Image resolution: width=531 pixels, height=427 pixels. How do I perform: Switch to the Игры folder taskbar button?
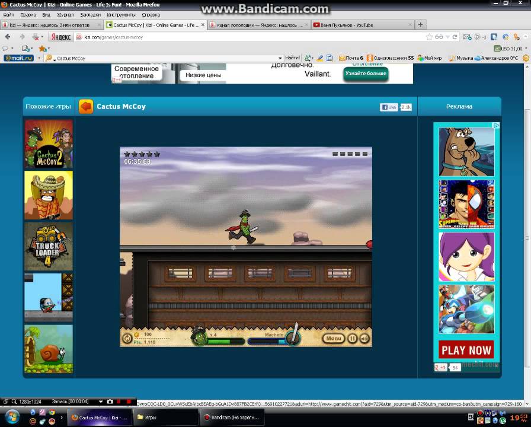(x=166, y=418)
